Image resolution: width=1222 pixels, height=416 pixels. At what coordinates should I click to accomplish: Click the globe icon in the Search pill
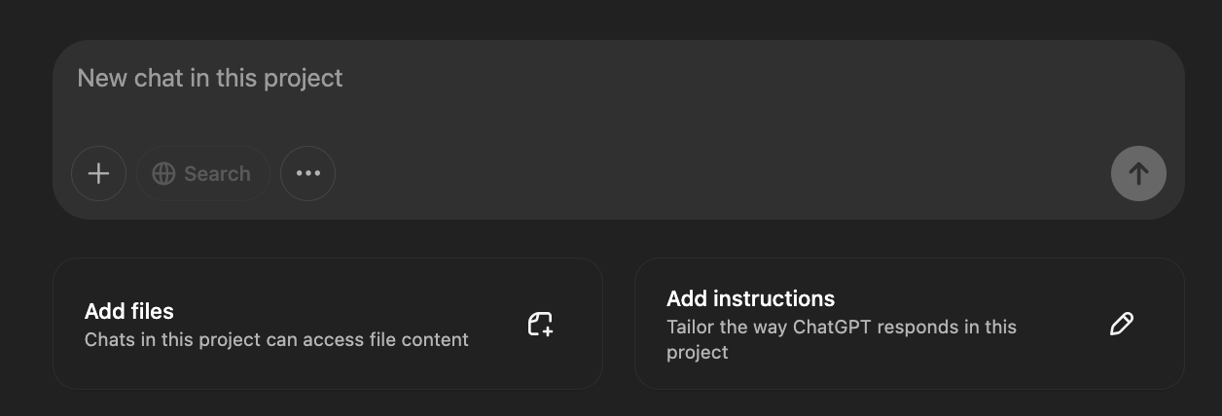coord(164,174)
